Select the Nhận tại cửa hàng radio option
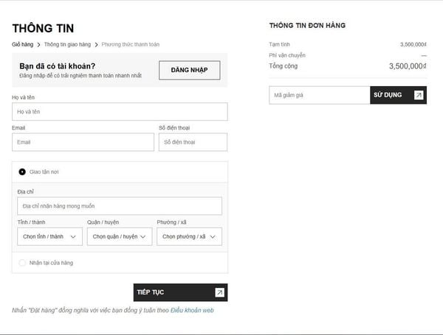 [x=22, y=263]
